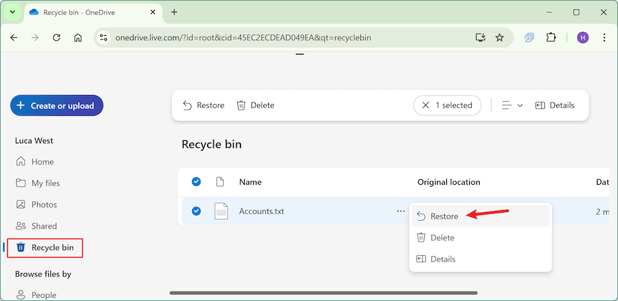Click the browser forward arrow
This screenshot has width=618, height=301.
(x=35, y=38)
